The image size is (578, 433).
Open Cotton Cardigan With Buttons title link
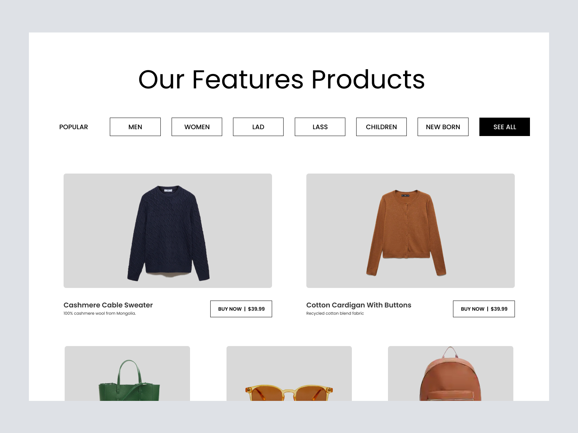359,305
